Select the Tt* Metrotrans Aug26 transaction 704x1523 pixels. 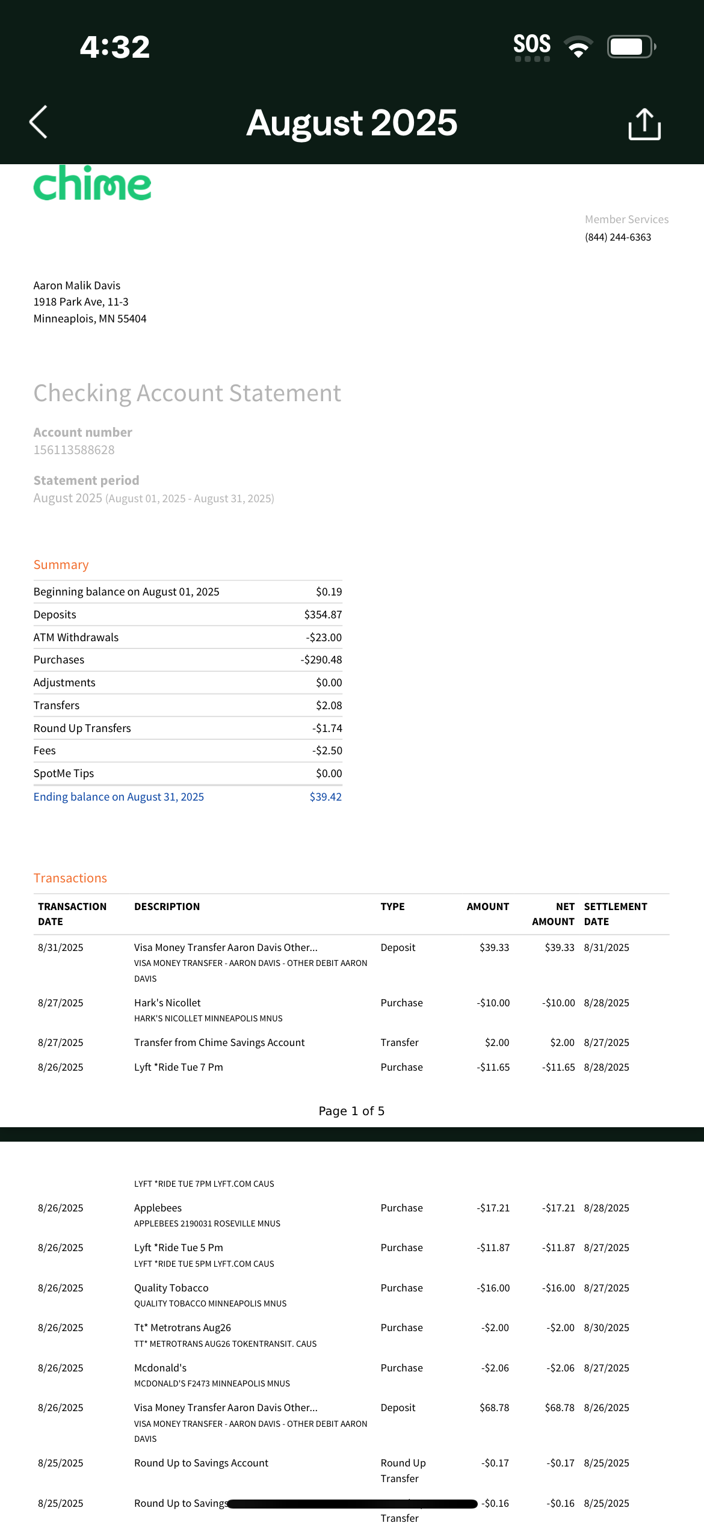click(182, 1328)
